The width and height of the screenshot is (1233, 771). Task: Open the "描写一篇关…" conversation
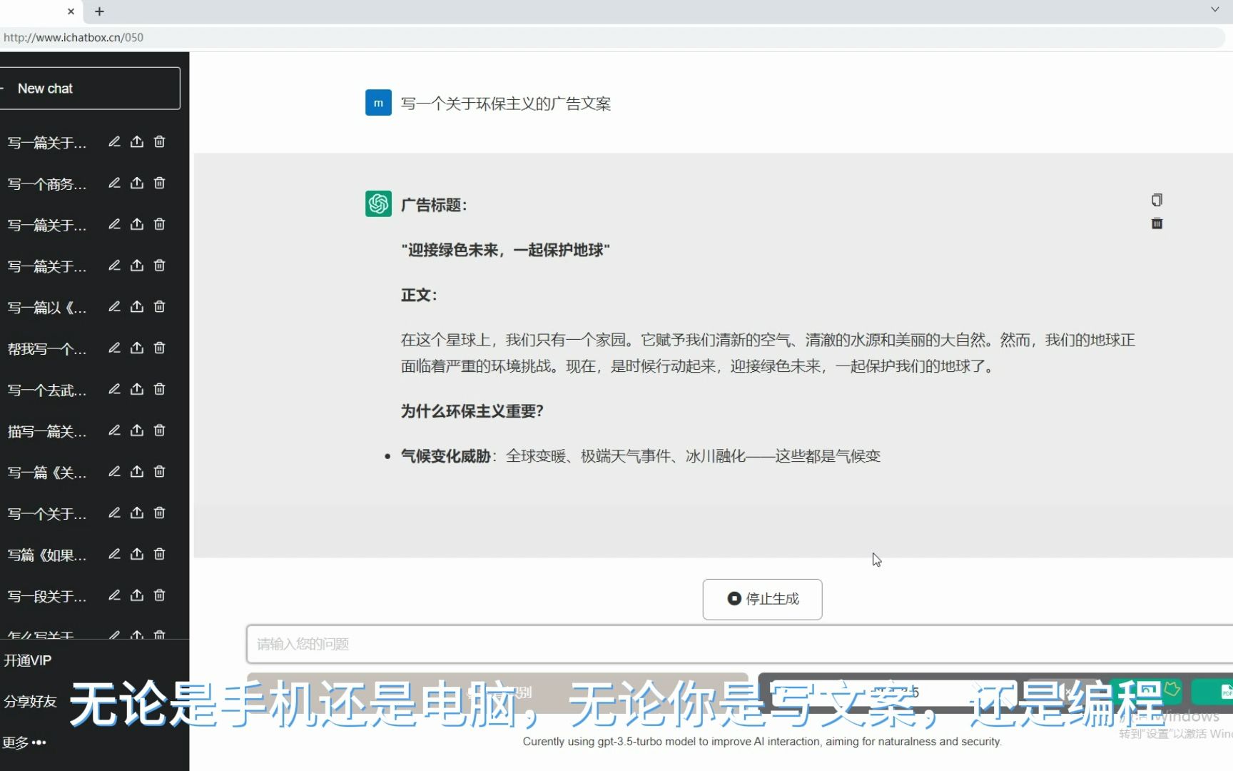[x=47, y=432]
